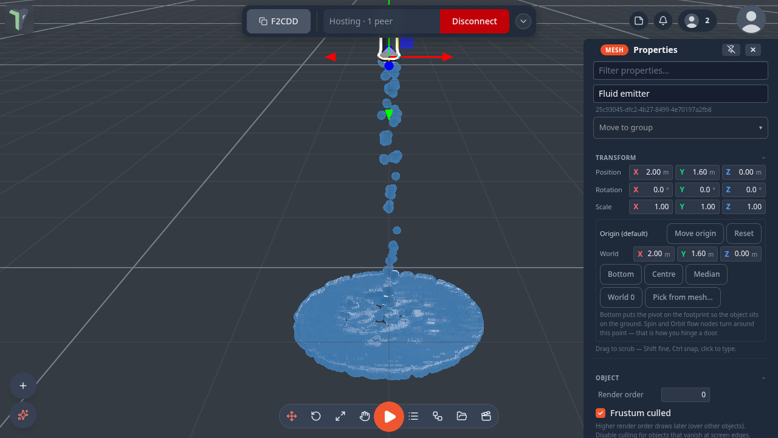
Task: Click the Filter properties search field
Action: 681,71
